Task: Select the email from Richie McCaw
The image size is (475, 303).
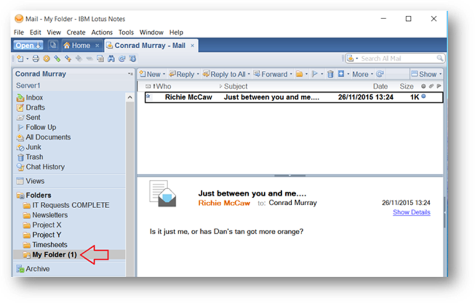Action: click(294, 97)
